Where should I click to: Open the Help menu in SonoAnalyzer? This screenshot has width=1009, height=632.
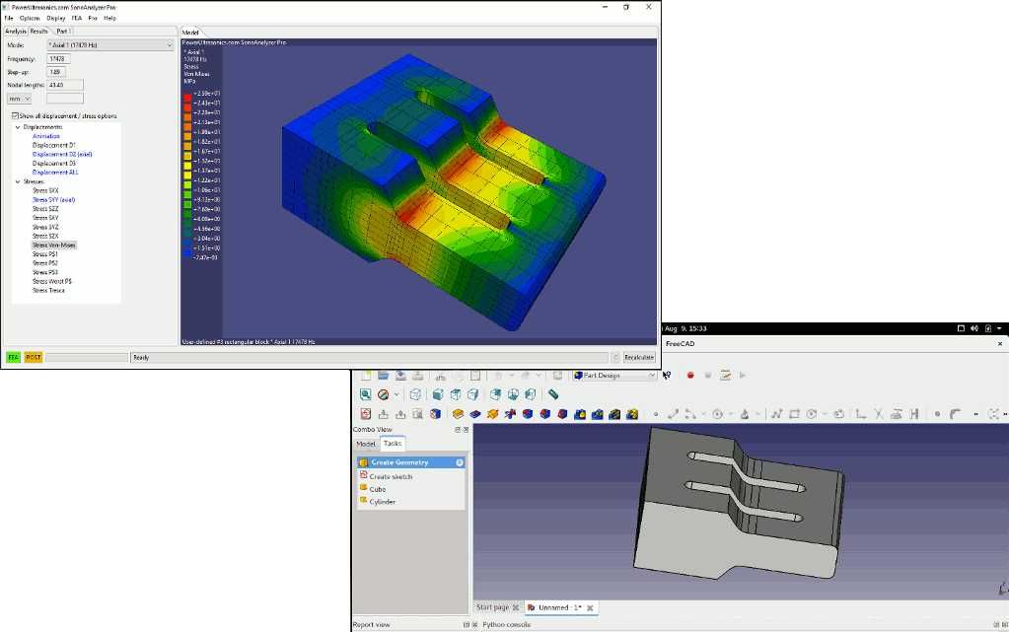(110, 18)
